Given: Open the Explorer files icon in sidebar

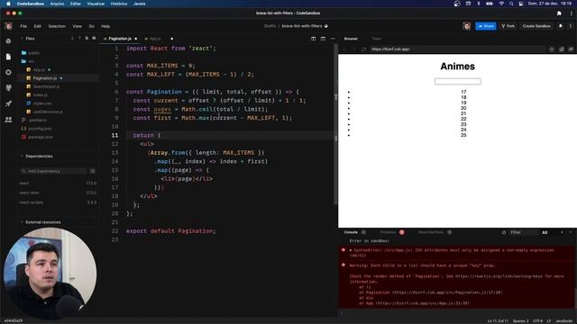Looking at the screenshot, I should tap(8, 57).
